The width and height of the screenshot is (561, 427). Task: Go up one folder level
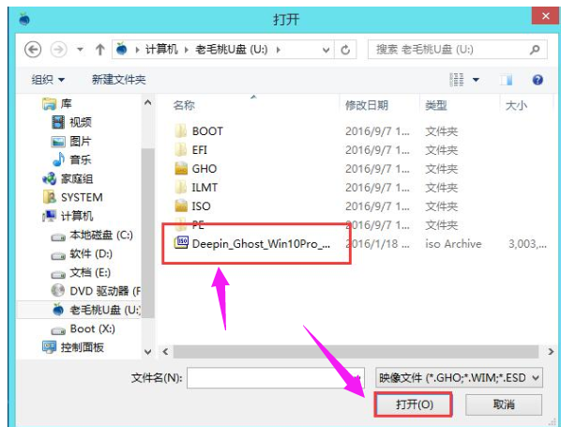click(x=99, y=50)
